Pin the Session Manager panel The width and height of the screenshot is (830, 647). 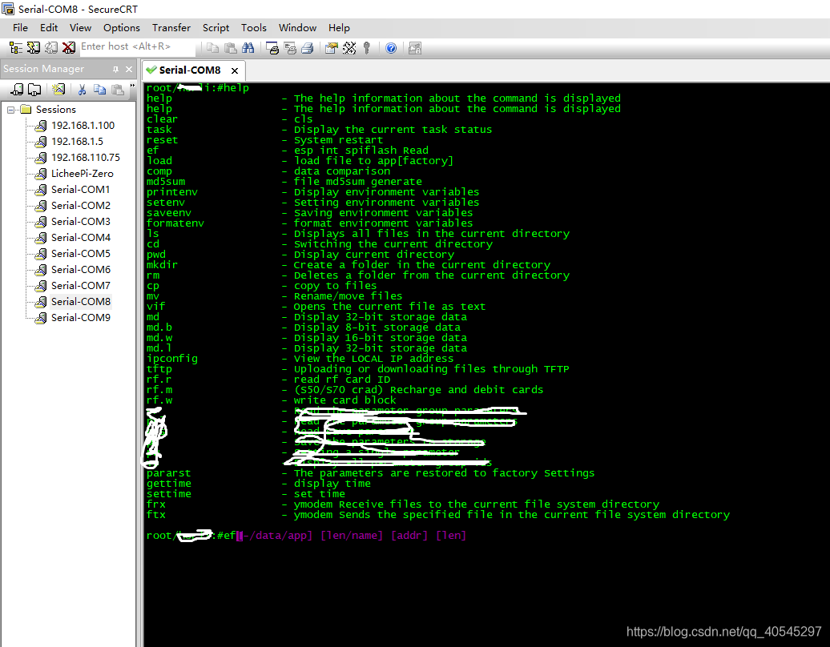(115, 70)
